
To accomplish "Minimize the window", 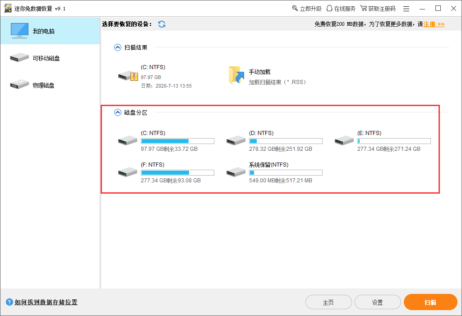I will tap(422, 9).
